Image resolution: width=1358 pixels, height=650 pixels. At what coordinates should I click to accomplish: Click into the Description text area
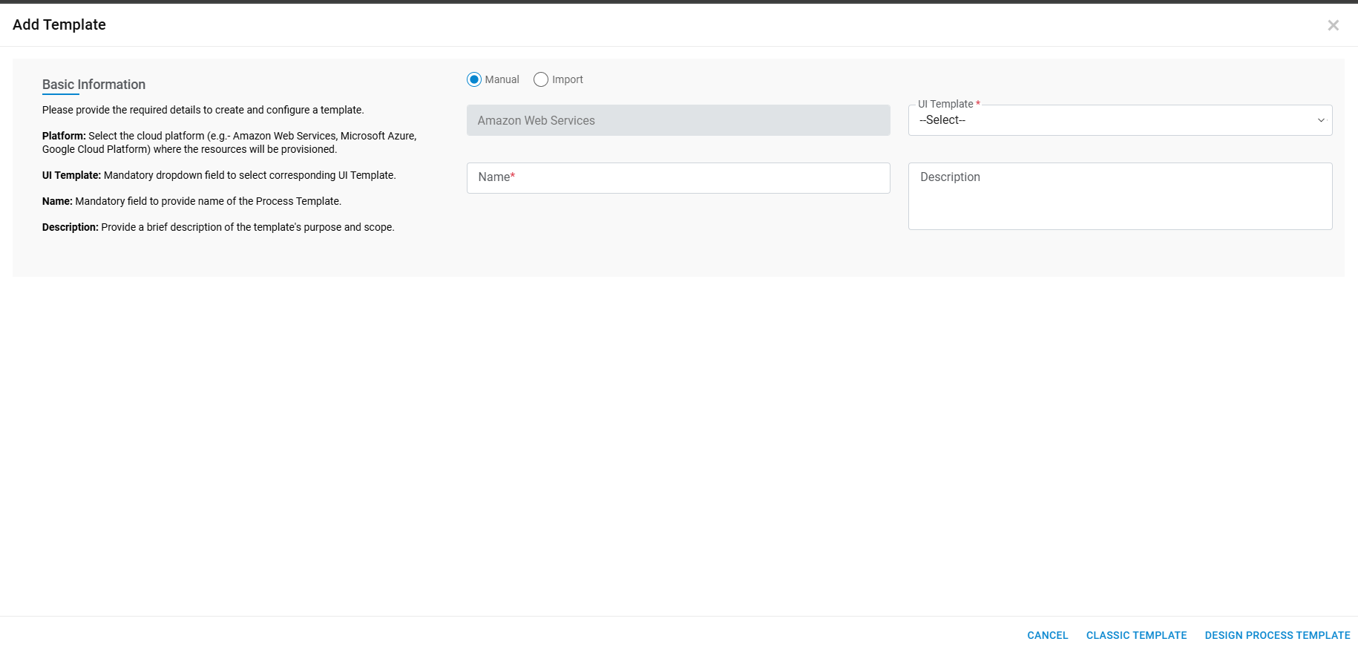pyautogui.click(x=1119, y=196)
